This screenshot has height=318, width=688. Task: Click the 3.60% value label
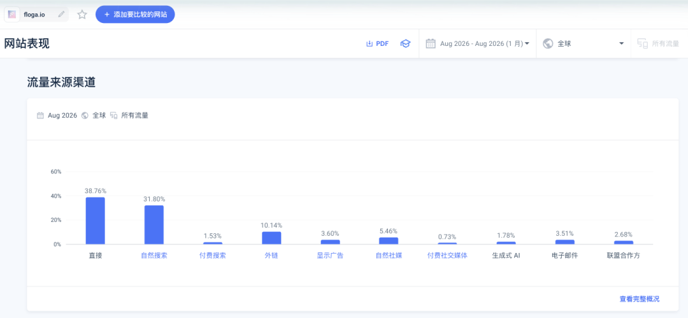(331, 233)
